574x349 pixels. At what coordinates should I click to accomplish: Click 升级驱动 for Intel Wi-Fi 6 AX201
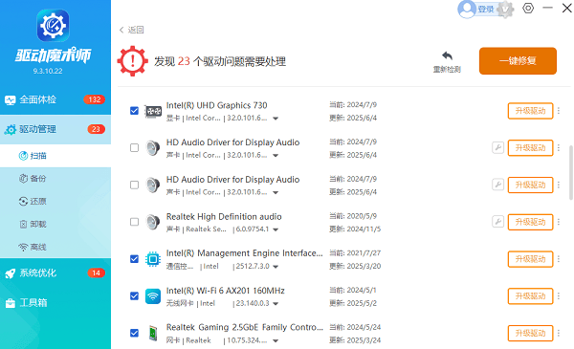[530, 296]
